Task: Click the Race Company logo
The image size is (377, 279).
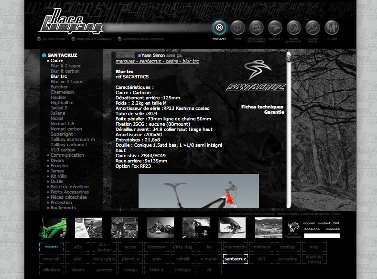Action: 70,21
